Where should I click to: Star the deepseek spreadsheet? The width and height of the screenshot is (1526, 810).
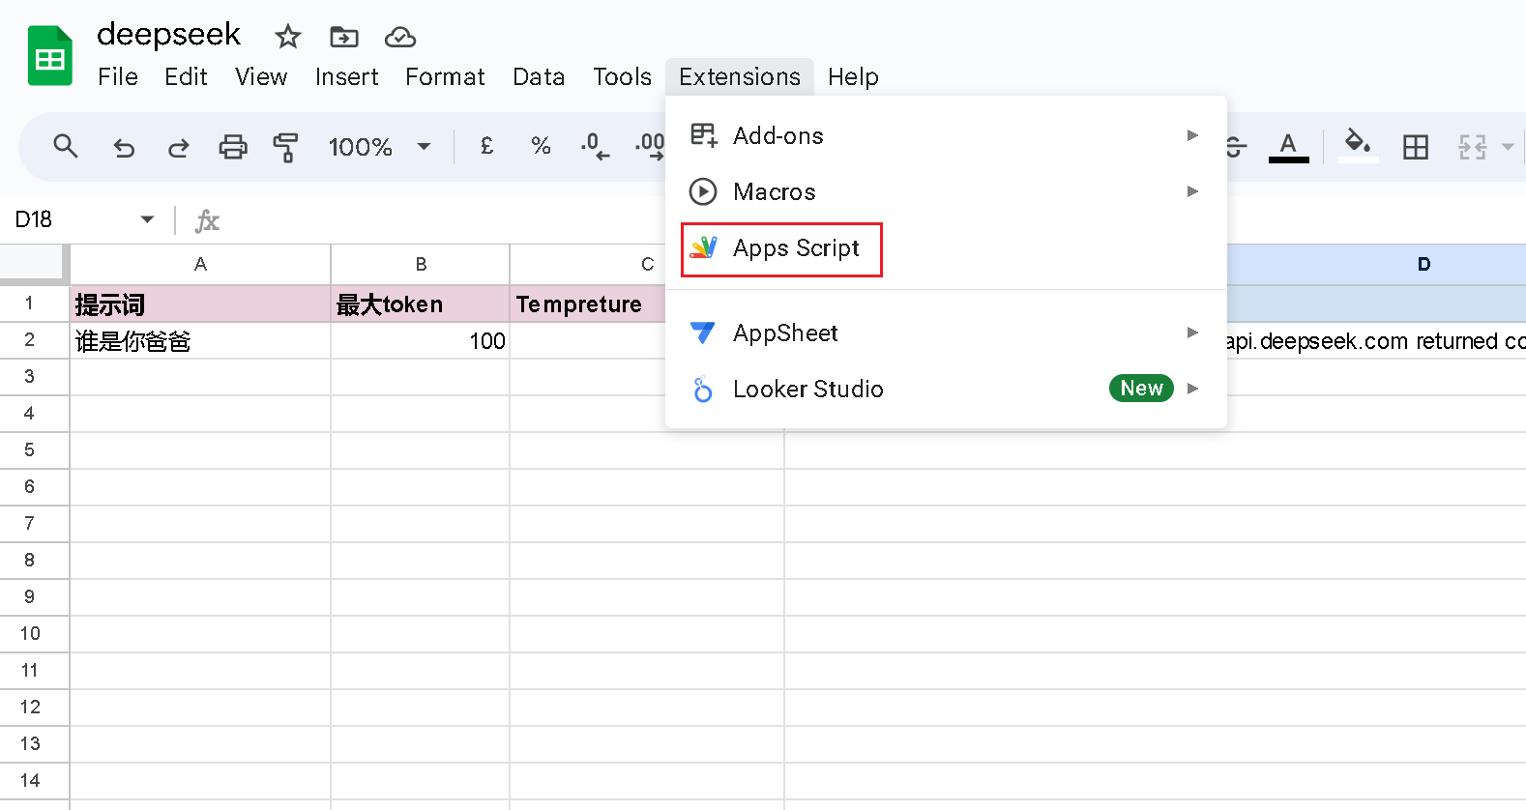point(287,38)
